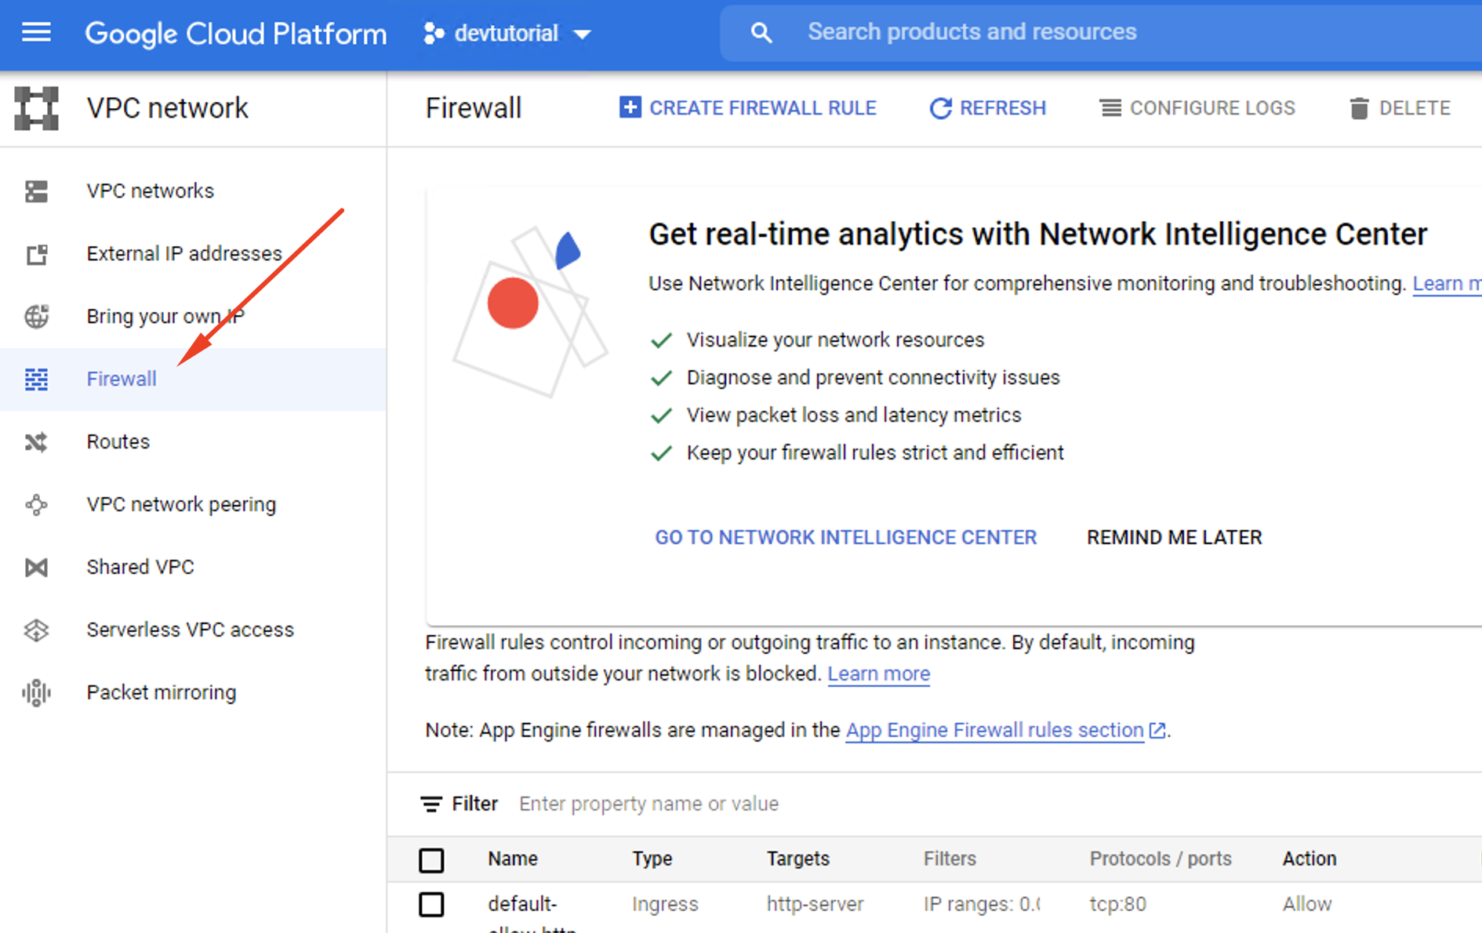Select Shared VPC in the sidebar
1482x933 pixels.
tap(140, 567)
